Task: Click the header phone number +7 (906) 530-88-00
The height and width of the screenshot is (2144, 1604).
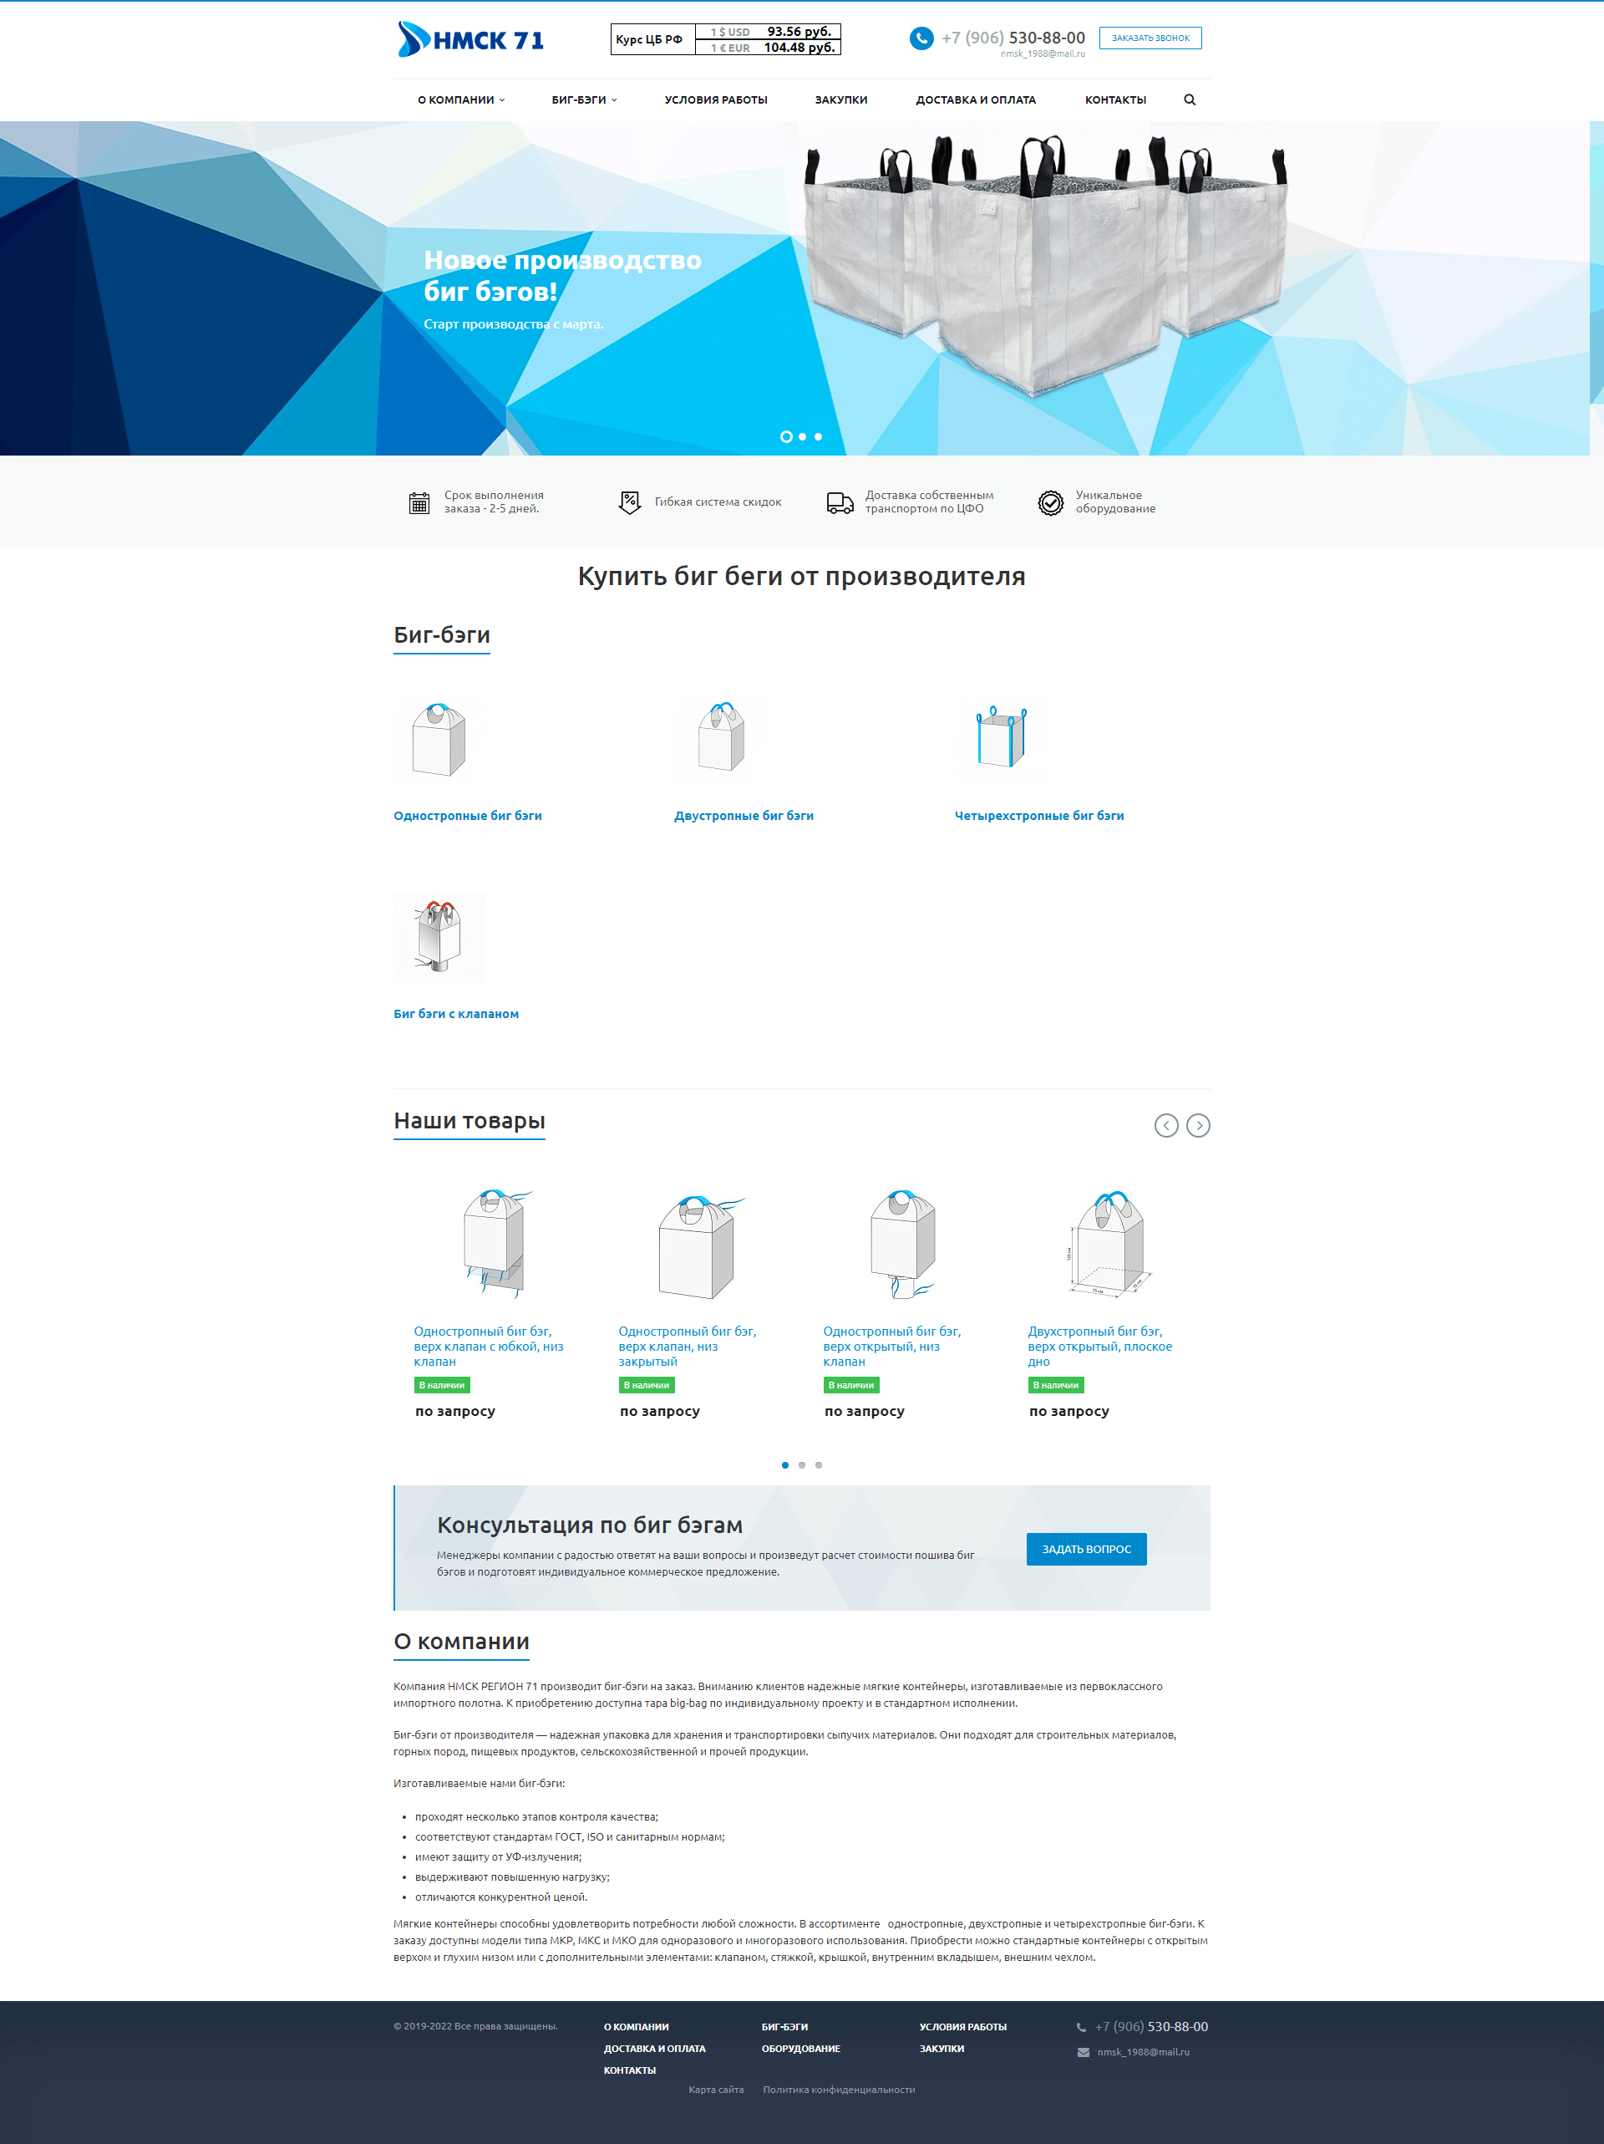Action: (x=1013, y=38)
